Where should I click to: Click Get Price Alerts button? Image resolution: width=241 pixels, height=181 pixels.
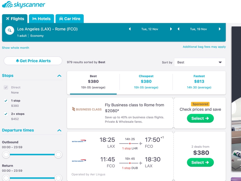click(33, 61)
